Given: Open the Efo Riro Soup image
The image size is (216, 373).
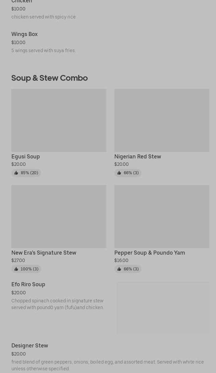Looking at the screenshot, I should pos(163,308).
